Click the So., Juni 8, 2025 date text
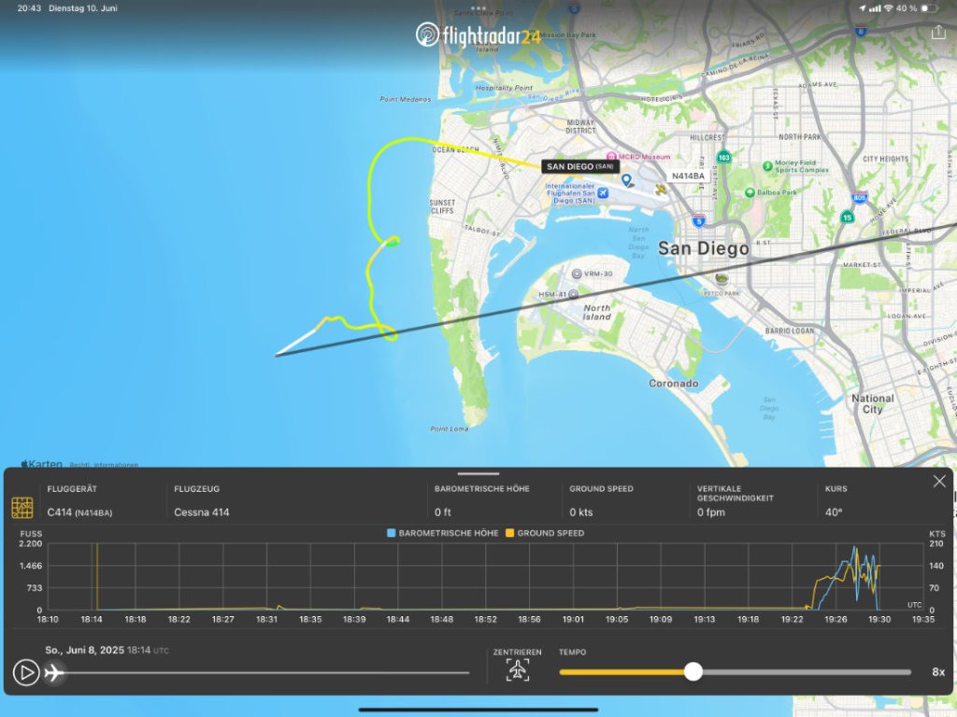This screenshot has width=957, height=717. [x=84, y=650]
